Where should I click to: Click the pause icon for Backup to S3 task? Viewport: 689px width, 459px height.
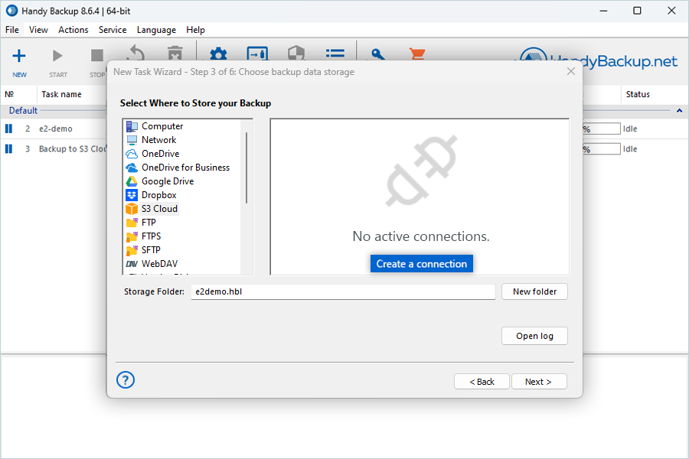click(8, 149)
